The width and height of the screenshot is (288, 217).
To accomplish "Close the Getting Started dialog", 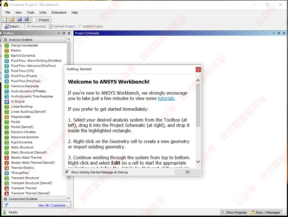I will [198, 69].
